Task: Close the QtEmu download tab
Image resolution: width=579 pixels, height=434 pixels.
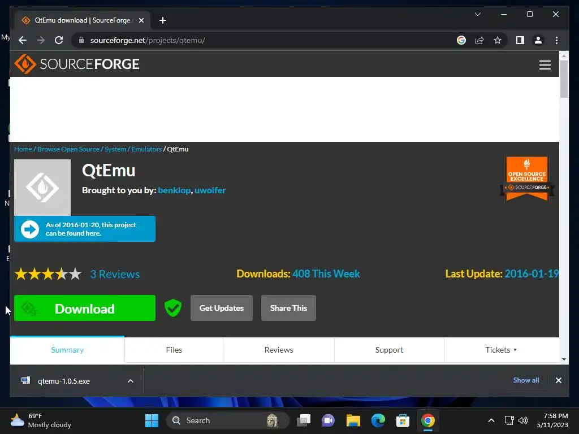Action: tap(141, 20)
